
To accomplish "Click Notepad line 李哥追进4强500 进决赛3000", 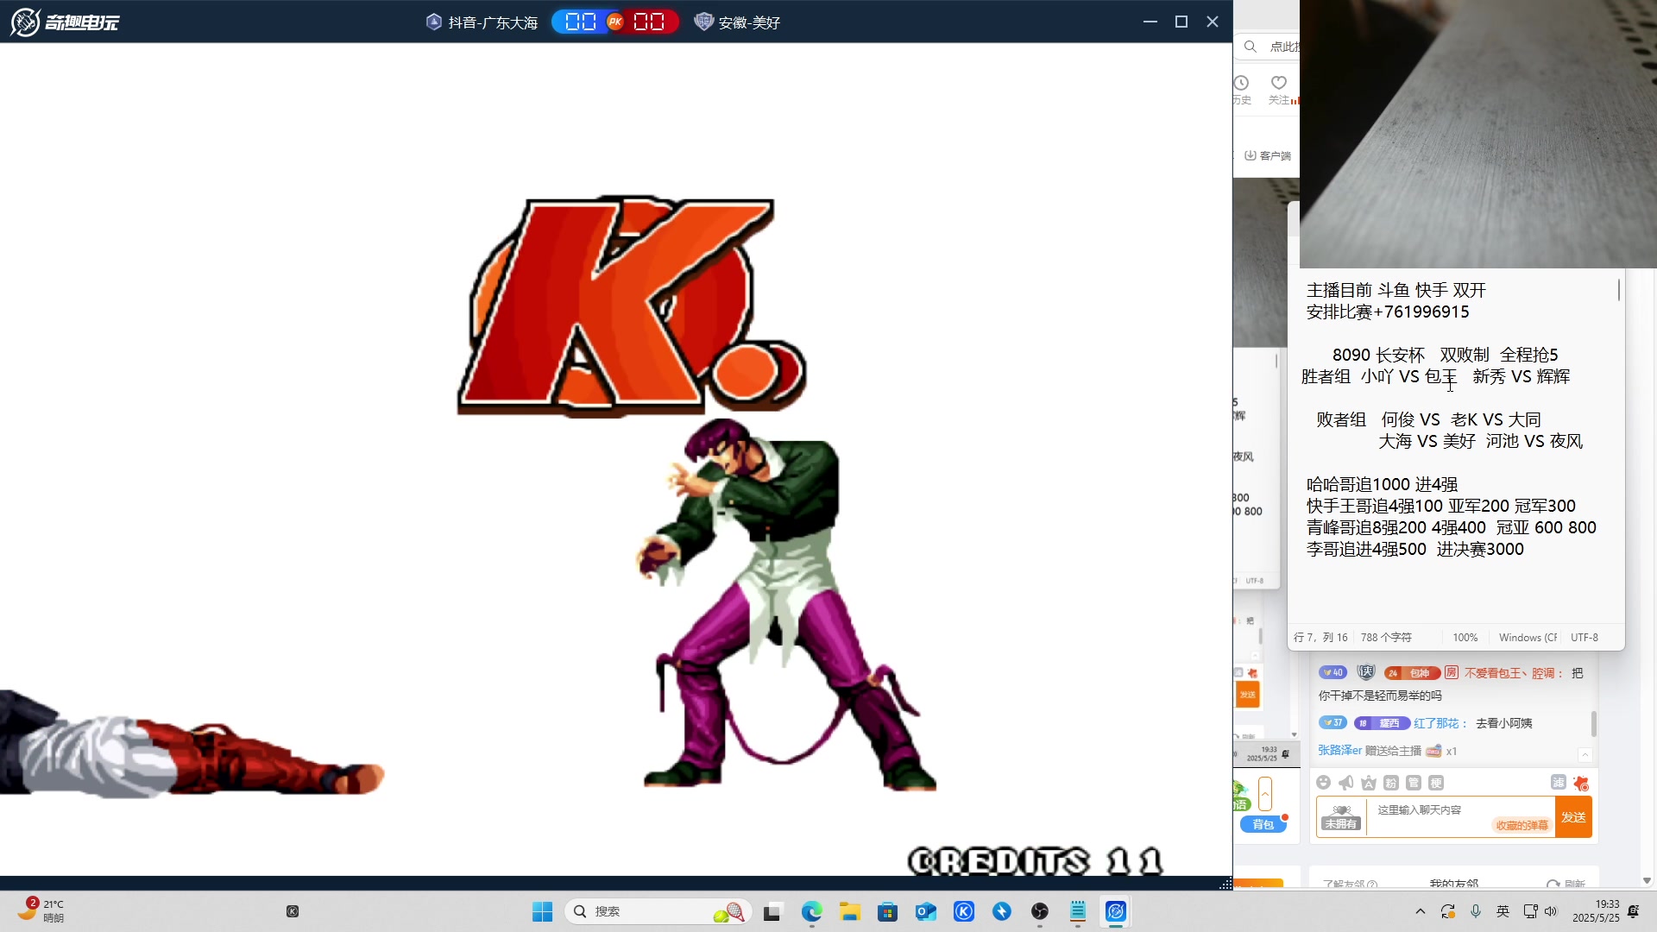I will click(x=1415, y=549).
